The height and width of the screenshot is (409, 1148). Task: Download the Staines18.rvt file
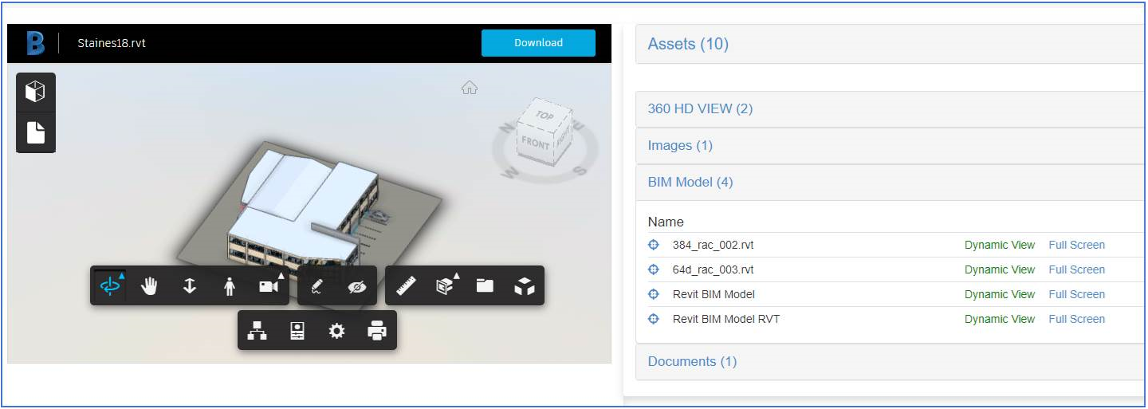[x=538, y=43]
